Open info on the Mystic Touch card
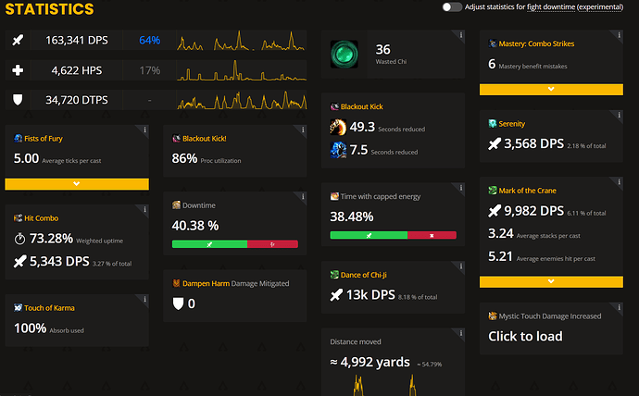 coord(619,307)
